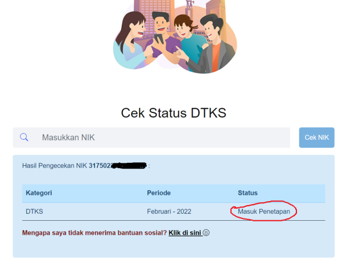Click the smartphone held in the illustration
The width and height of the screenshot is (348, 259).
coord(159,39)
